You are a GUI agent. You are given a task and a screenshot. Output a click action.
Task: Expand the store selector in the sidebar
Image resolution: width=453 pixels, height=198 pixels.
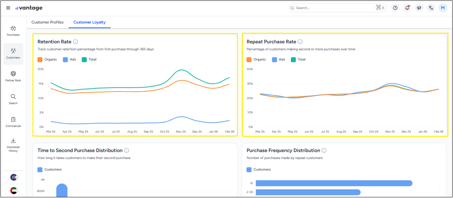[14, 177]
